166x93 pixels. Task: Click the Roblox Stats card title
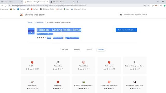(x=84, y=66)
